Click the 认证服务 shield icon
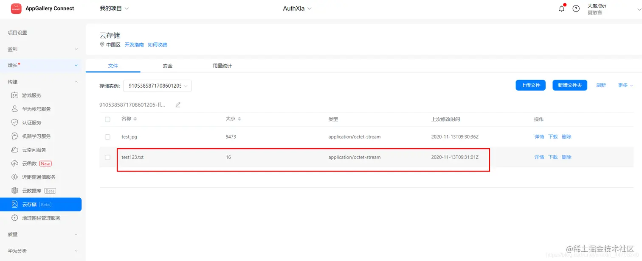The width and height of the screenshot is (642, 261). 15,122
